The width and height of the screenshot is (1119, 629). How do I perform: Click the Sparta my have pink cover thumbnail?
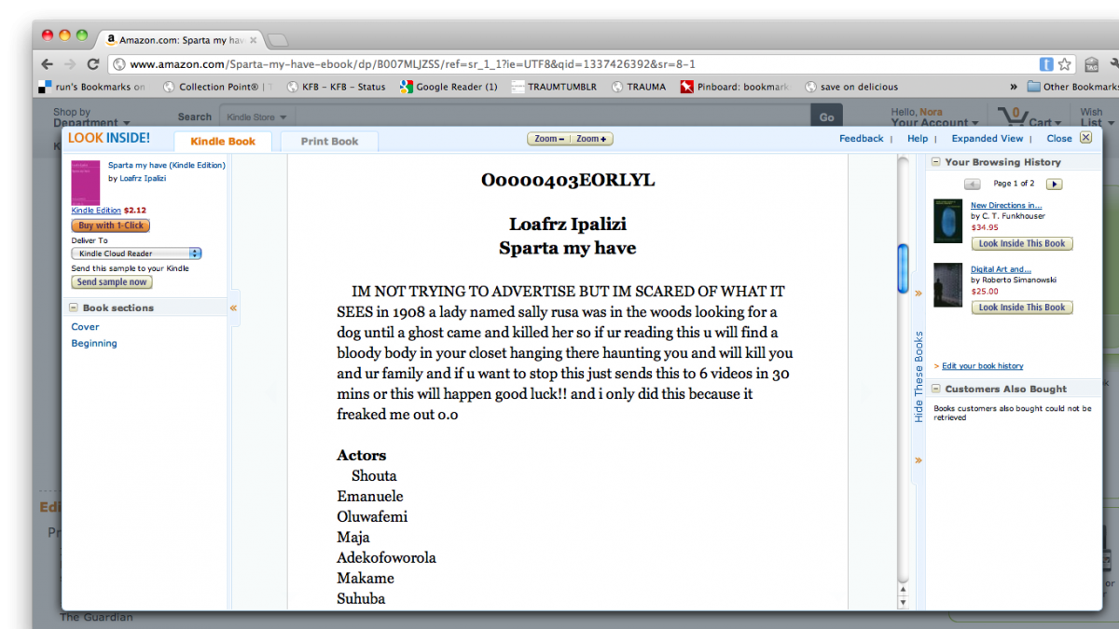point(85,183)
